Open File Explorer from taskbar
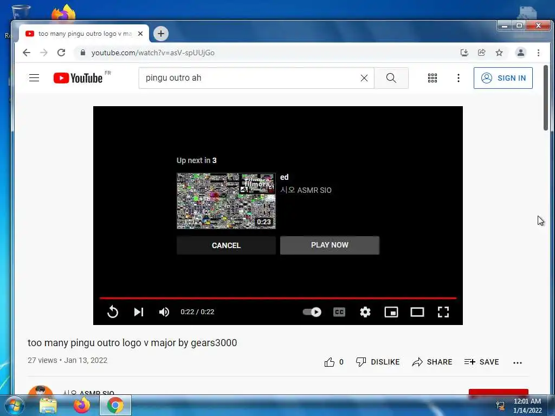555x416 pixels. (48, 406)
